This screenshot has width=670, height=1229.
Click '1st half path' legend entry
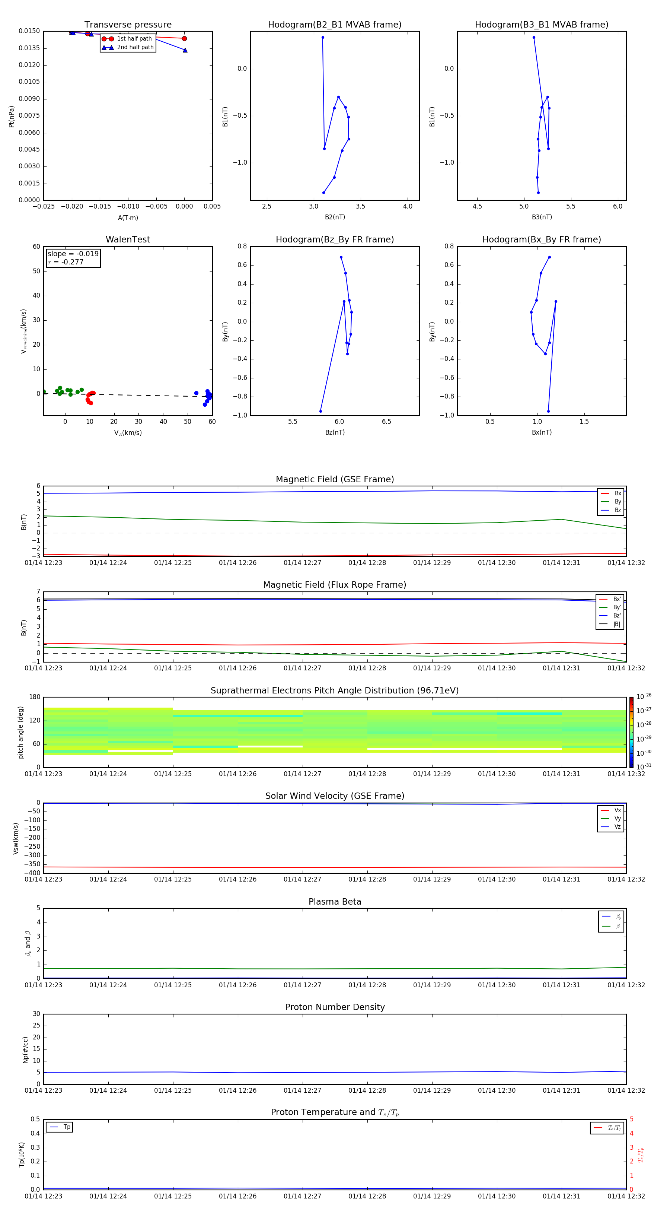pyautogui.click(x=127, y=39)
